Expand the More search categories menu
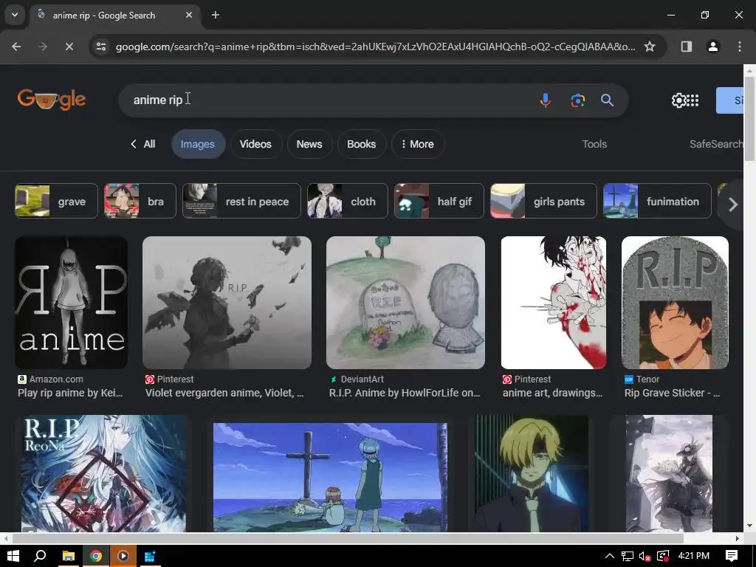The height and width of the screenshot is (567, 756). point(418,144)
